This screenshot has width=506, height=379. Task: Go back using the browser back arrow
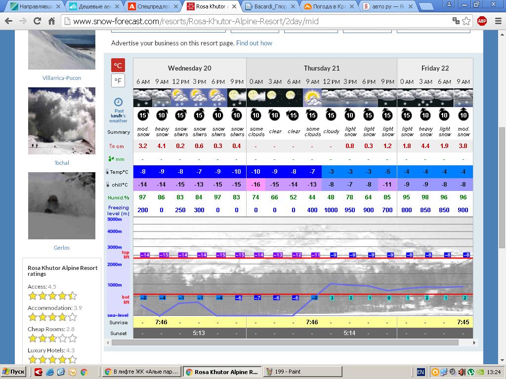(x=9, y=21)
